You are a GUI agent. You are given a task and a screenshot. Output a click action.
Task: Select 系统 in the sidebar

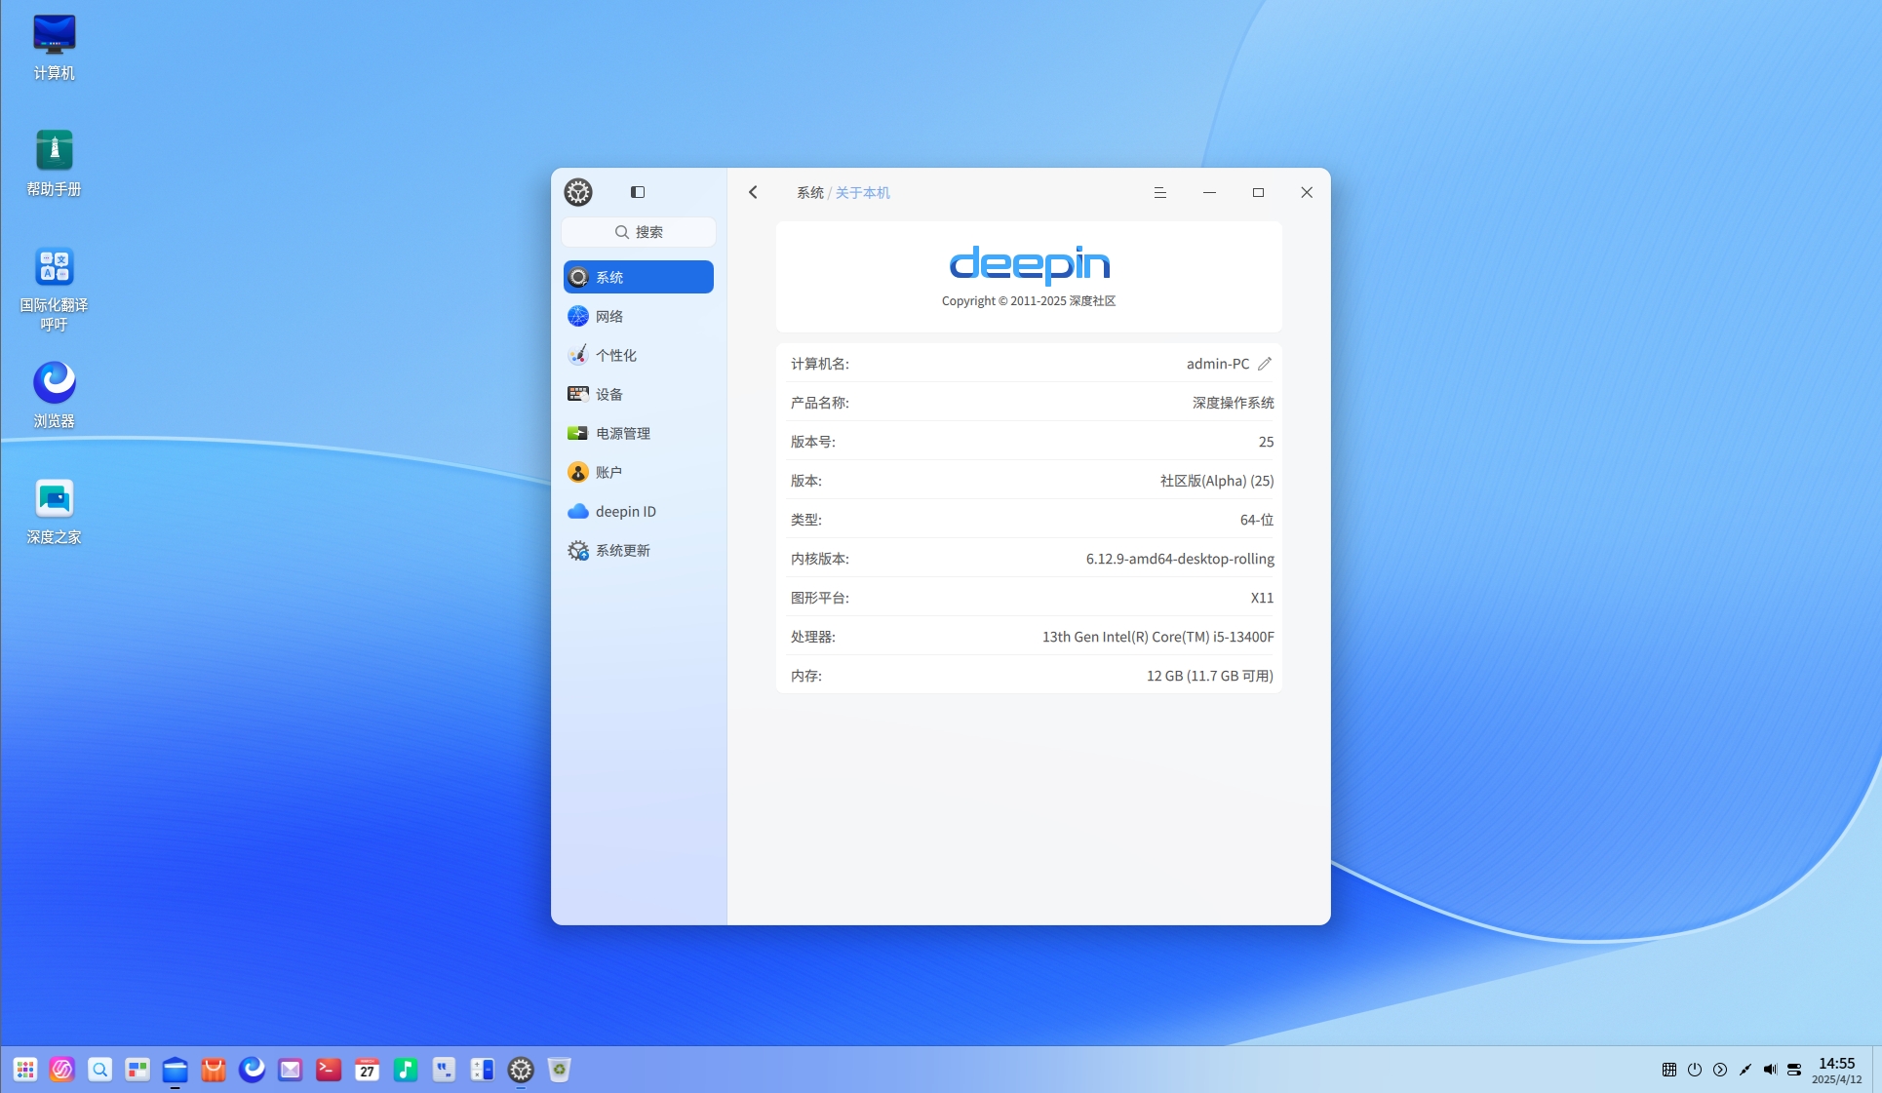(639, 277)
